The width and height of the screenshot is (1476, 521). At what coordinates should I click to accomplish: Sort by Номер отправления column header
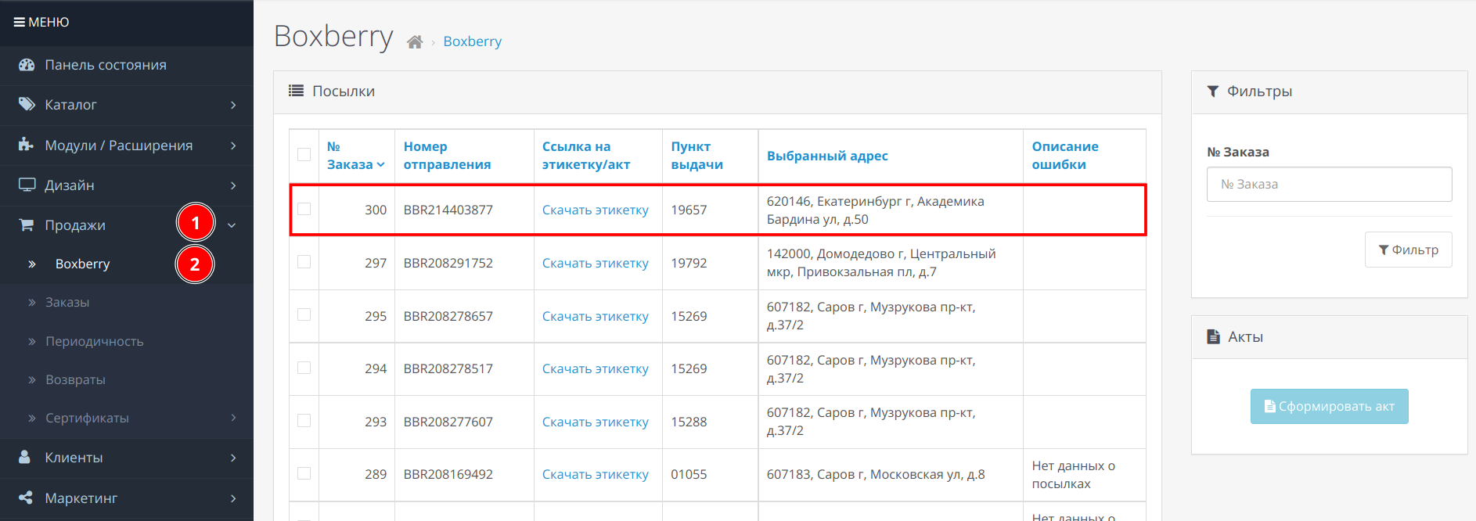[x=447, y=156]
